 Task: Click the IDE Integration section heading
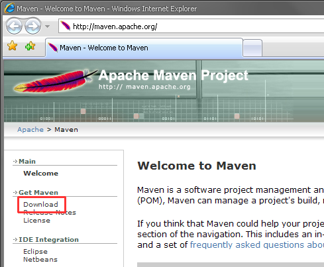click(48, 240)
